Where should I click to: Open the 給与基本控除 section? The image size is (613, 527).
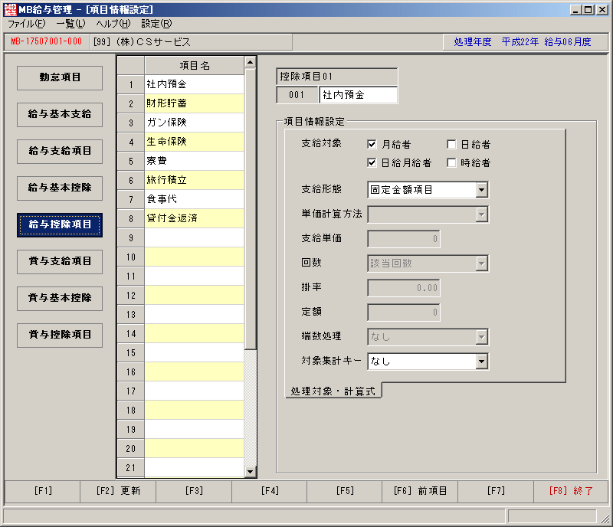(x=60, y=188)
